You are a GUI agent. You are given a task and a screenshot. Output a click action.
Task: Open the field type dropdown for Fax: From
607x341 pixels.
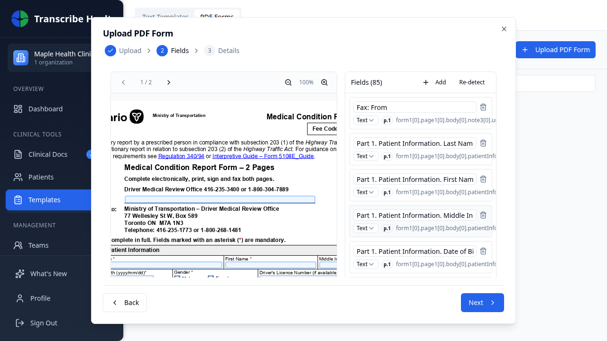(x=365, y=120)
